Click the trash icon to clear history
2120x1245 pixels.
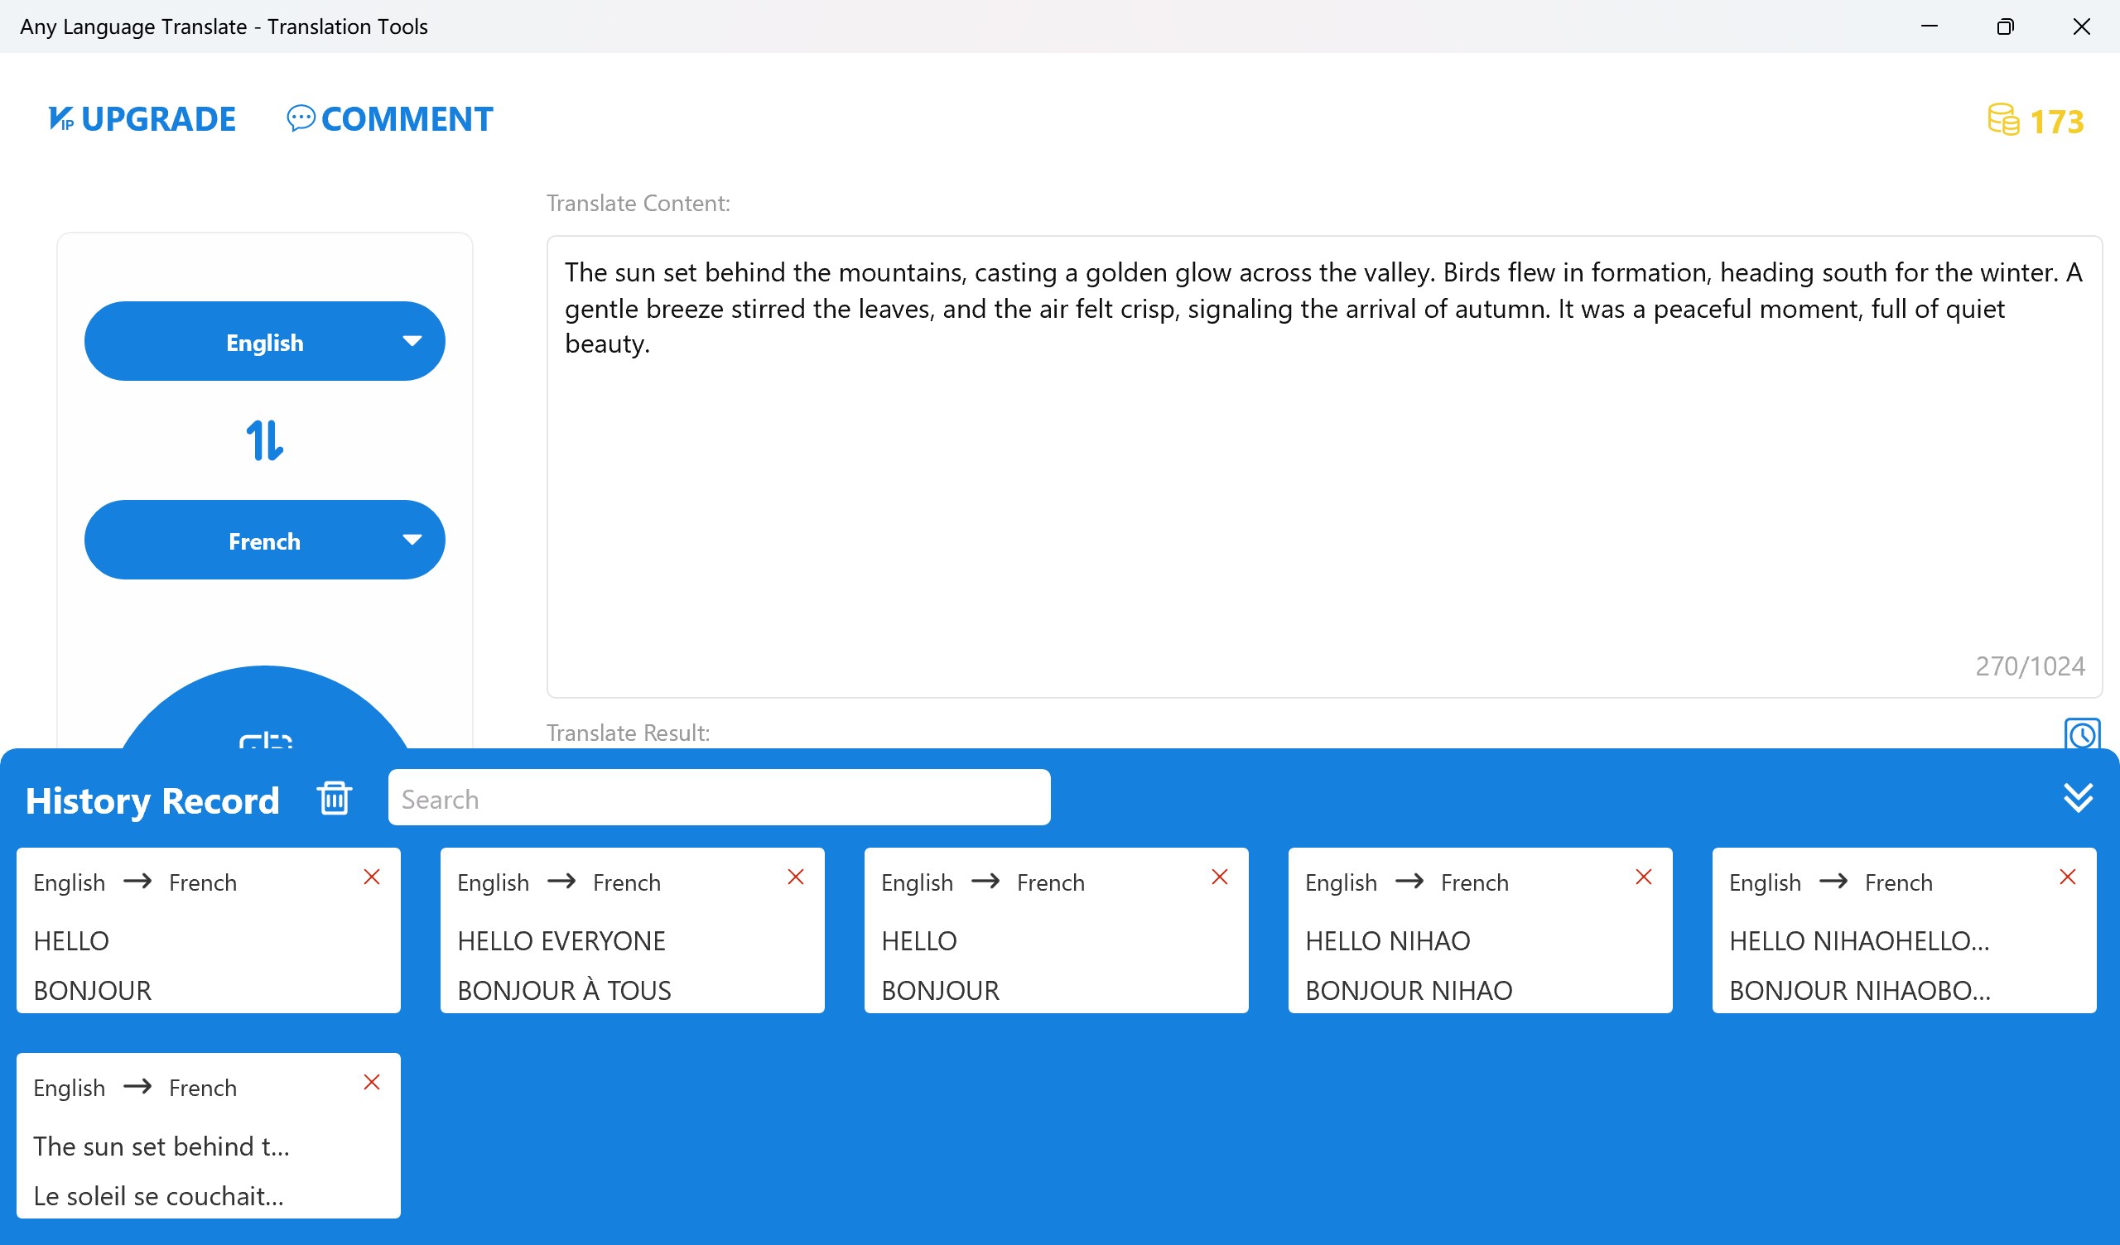(334, 797)
